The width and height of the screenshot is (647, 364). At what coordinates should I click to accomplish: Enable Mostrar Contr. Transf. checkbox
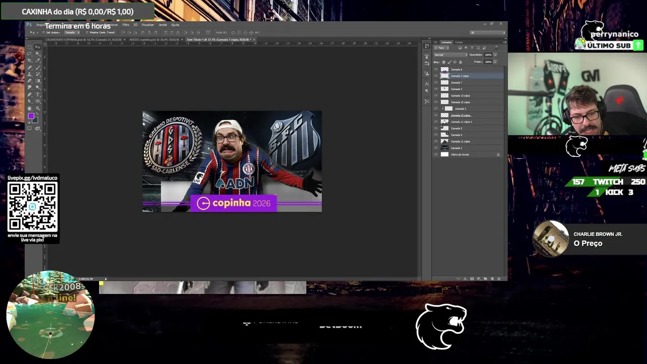(87, 32)
